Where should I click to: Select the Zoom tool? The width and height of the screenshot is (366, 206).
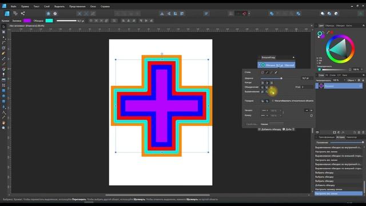tap(3, 128)
